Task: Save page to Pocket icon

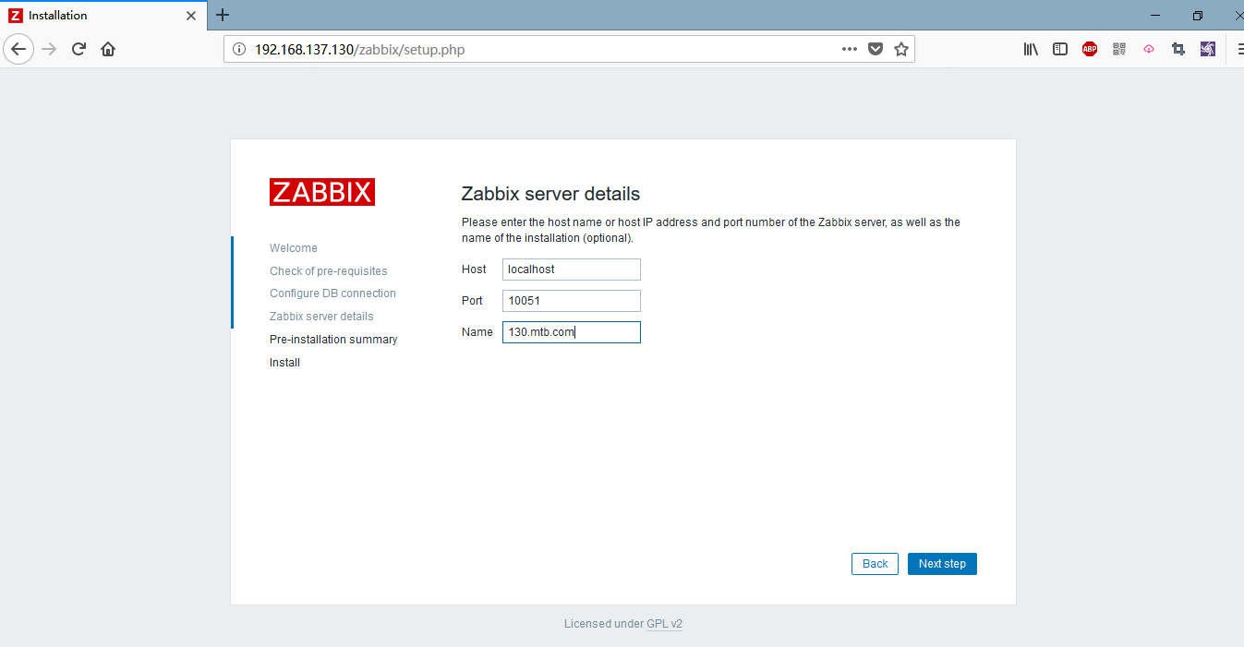Action: (x=876, y=49)
